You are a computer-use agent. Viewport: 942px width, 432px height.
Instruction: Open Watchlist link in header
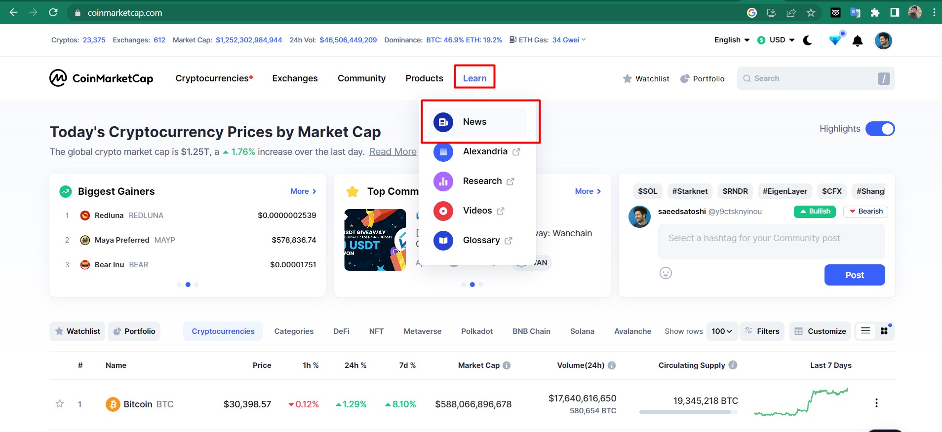point(646,78)
